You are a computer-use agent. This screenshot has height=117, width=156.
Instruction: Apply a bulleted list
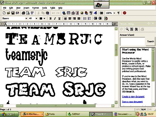[85, 18]
